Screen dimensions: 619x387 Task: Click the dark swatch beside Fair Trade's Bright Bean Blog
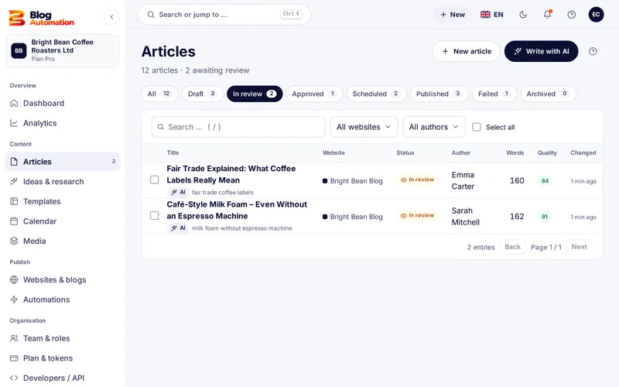coord(325,181)
